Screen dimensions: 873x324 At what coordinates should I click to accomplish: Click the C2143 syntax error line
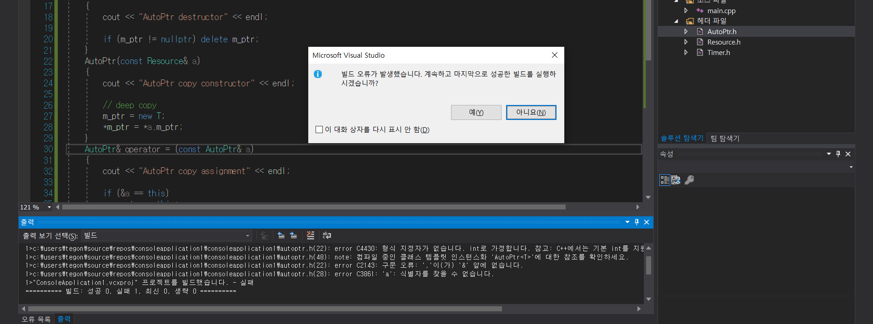tap(274, 265)
